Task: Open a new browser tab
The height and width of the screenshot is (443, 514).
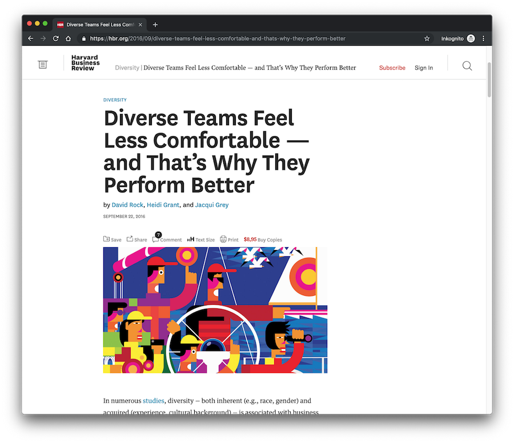Action: tap(155, 25)
